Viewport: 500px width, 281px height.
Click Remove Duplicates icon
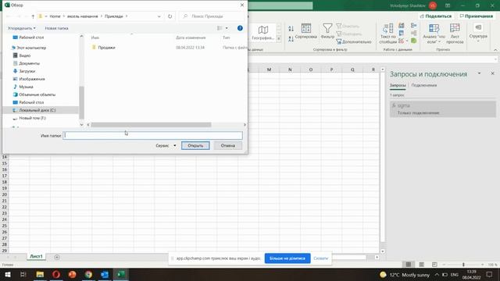(x=402, y=33)
